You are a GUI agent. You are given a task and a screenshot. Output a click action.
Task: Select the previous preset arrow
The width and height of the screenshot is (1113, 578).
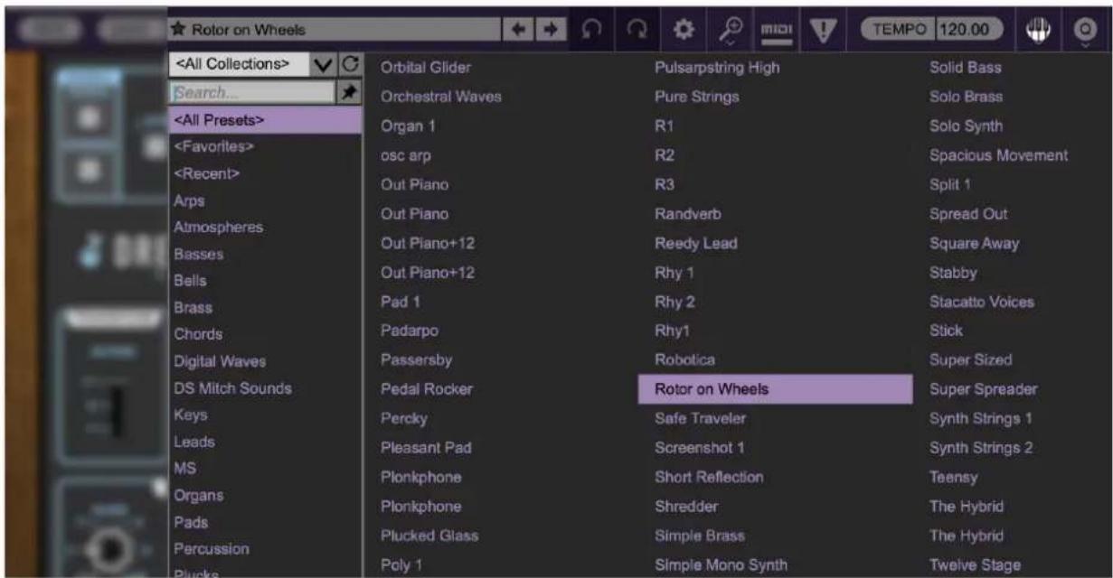pyautogui.click(x=518, y=30)
